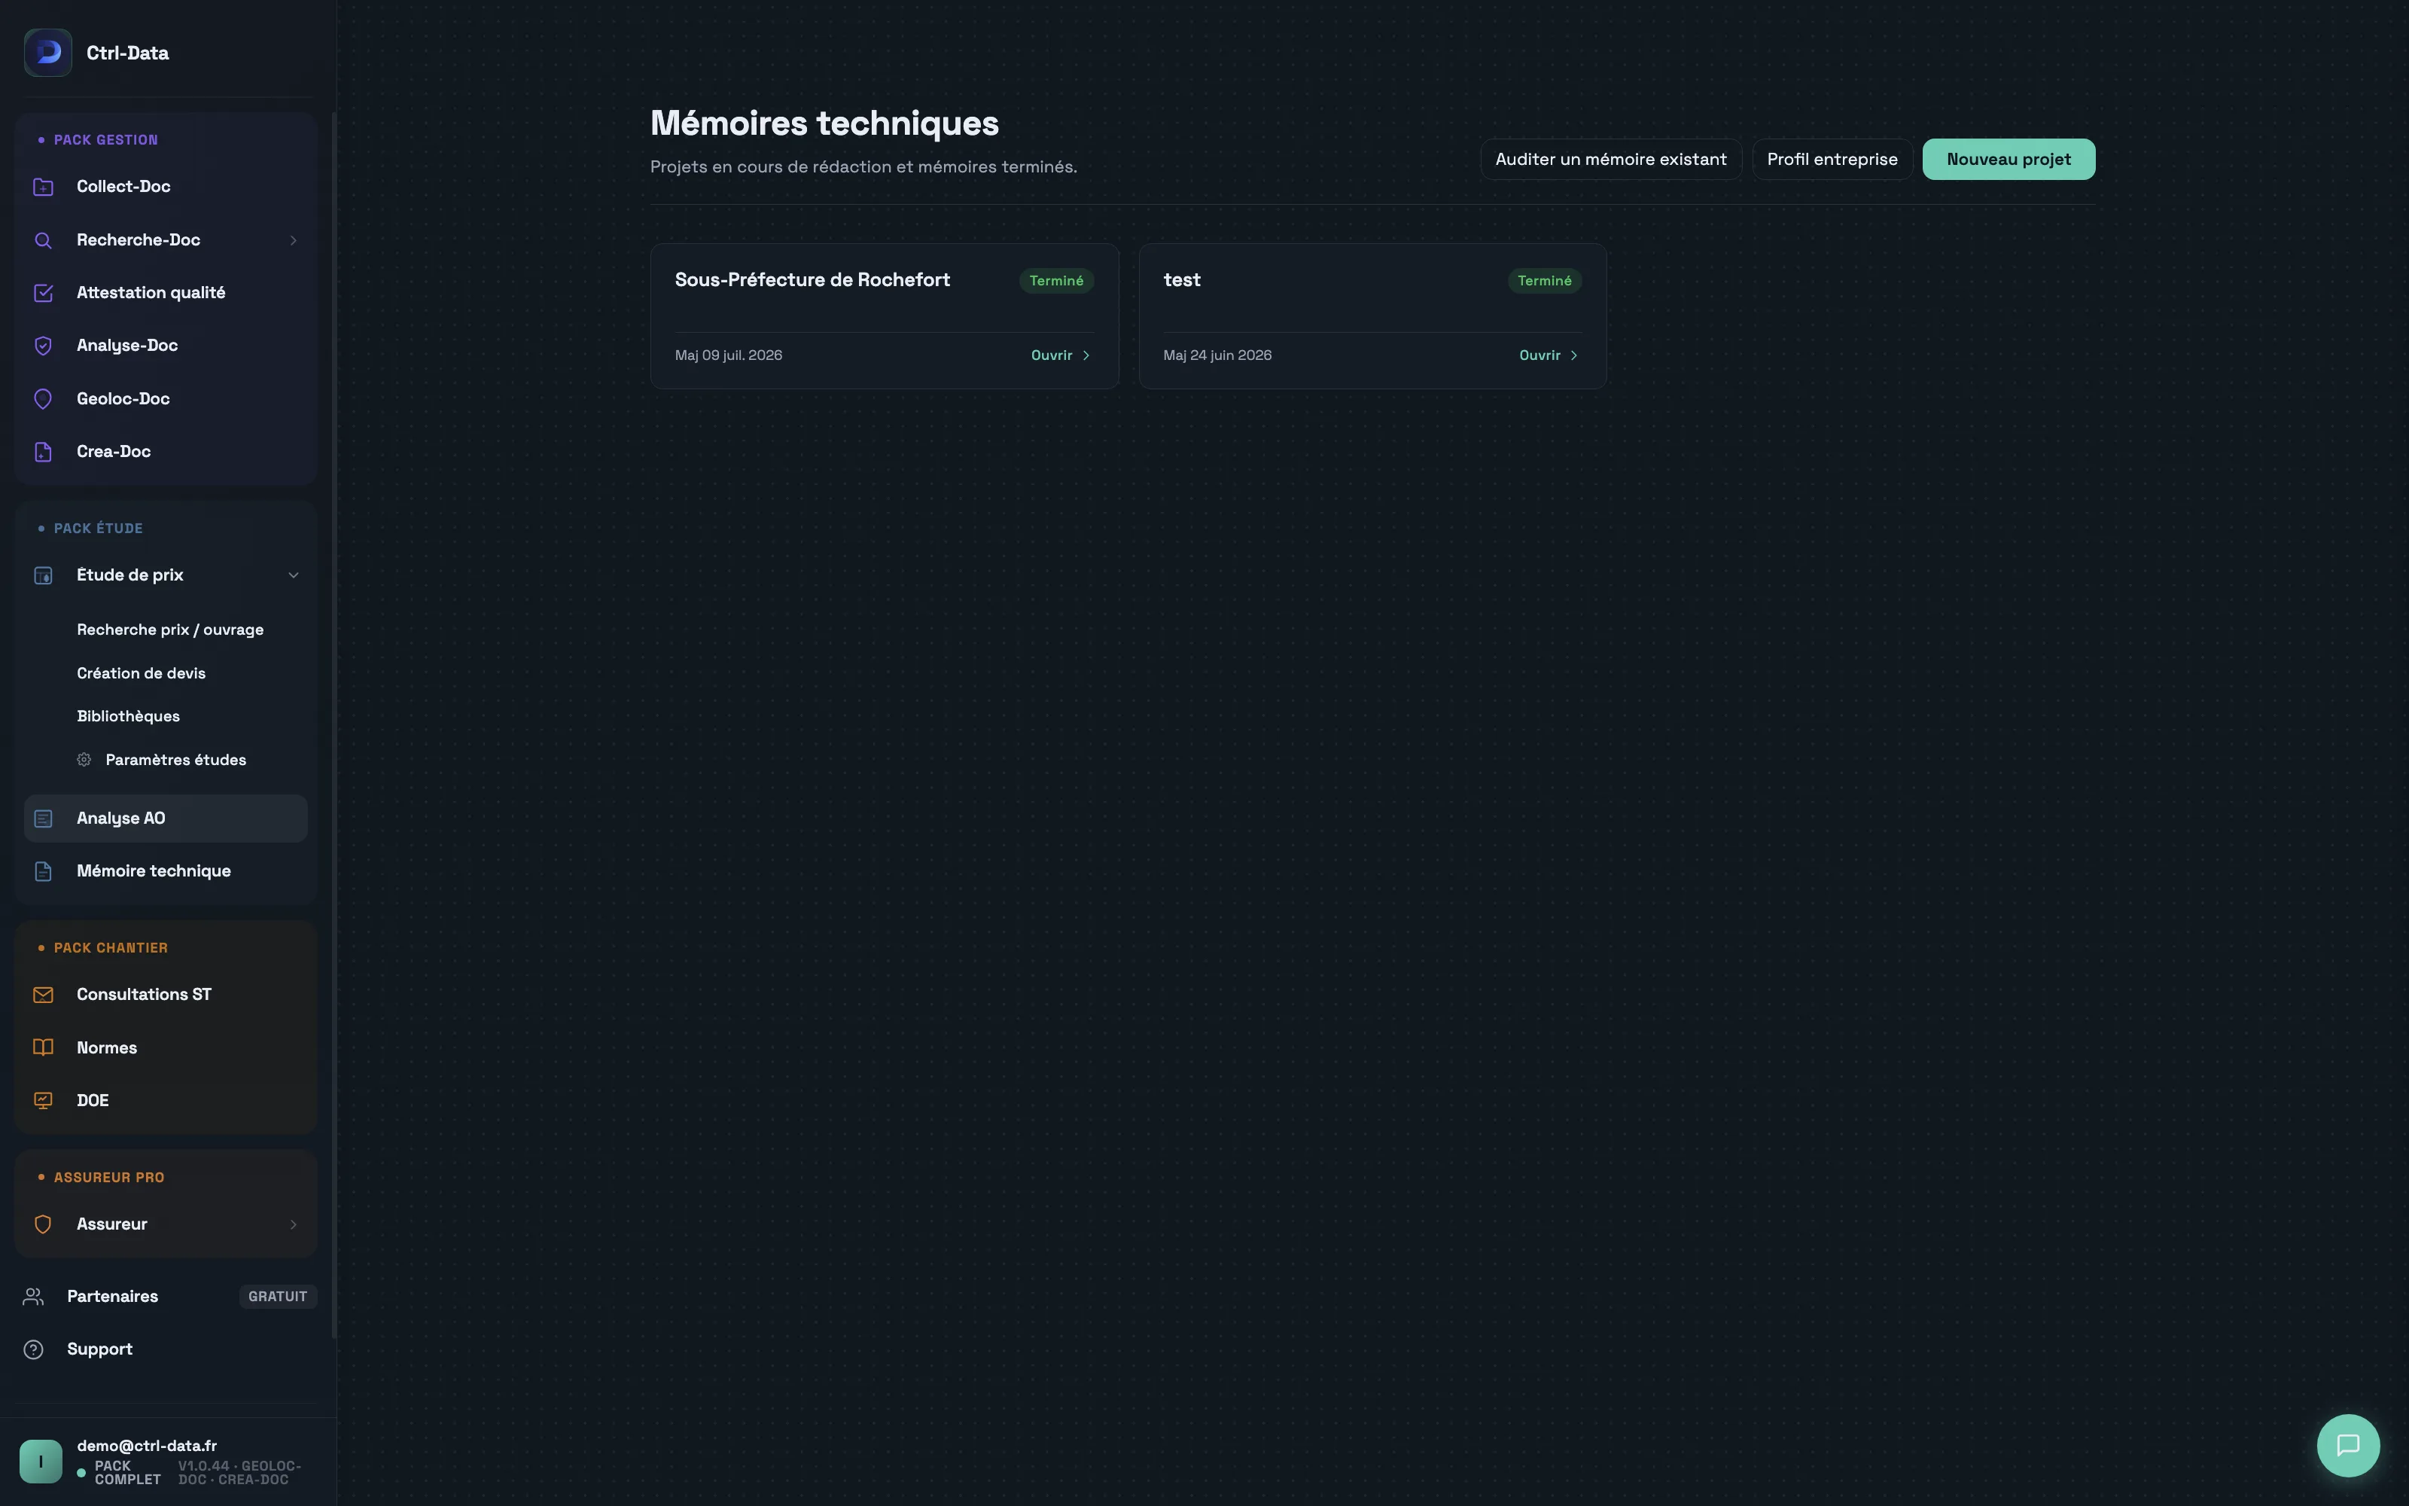Click Sous-Préfecture de Rochefort card title
Viewport: 2409px width, 1506px height.
coord(812,280)
